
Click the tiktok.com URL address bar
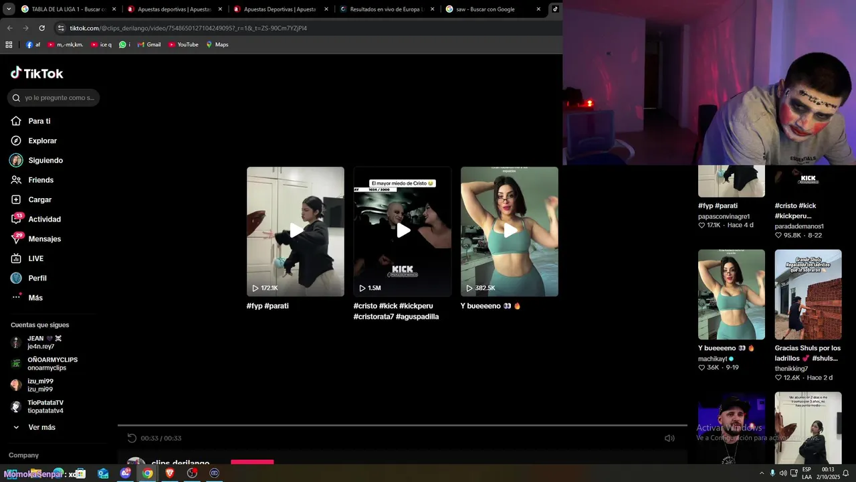click(x=189, y=28)
